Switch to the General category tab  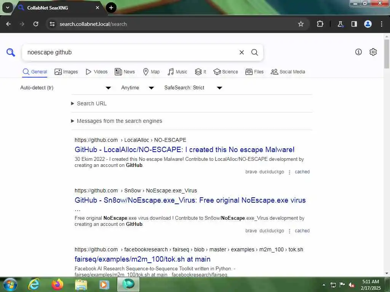pos(35,72)
